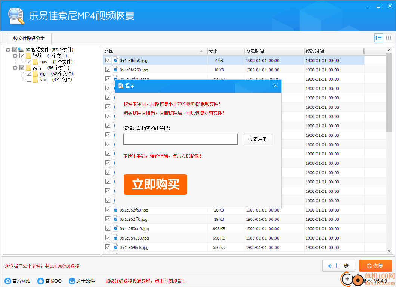
Task: Click file icon of 0x1c8fd250.jpg
Action: [115, 70]
